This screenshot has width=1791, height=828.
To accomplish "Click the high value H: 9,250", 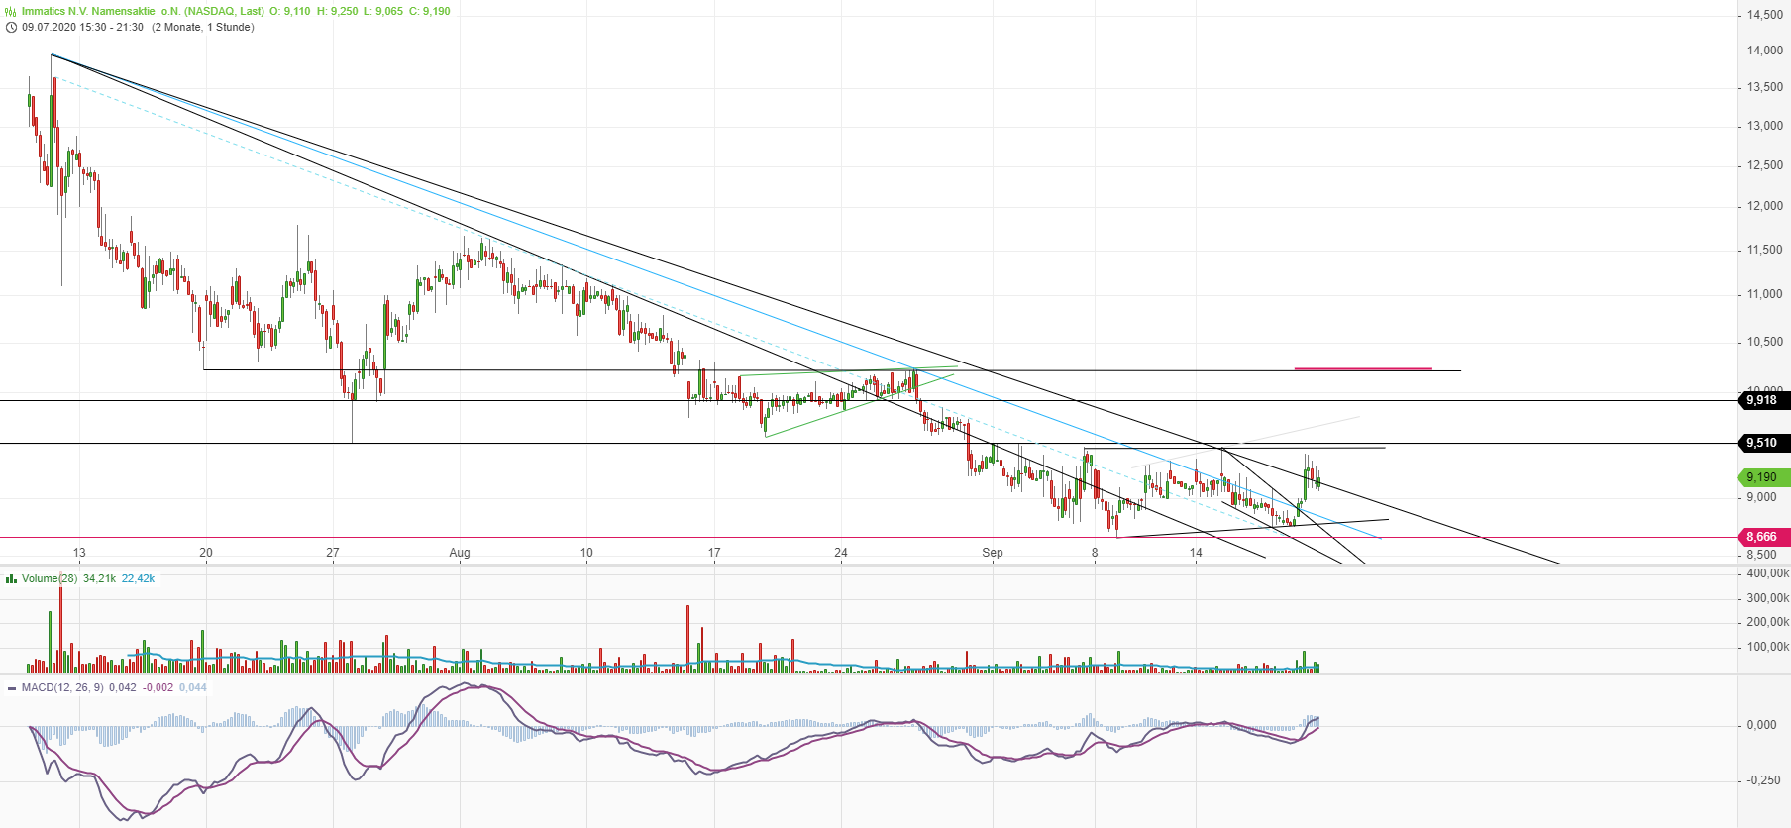I will click(x=338, y=12).
